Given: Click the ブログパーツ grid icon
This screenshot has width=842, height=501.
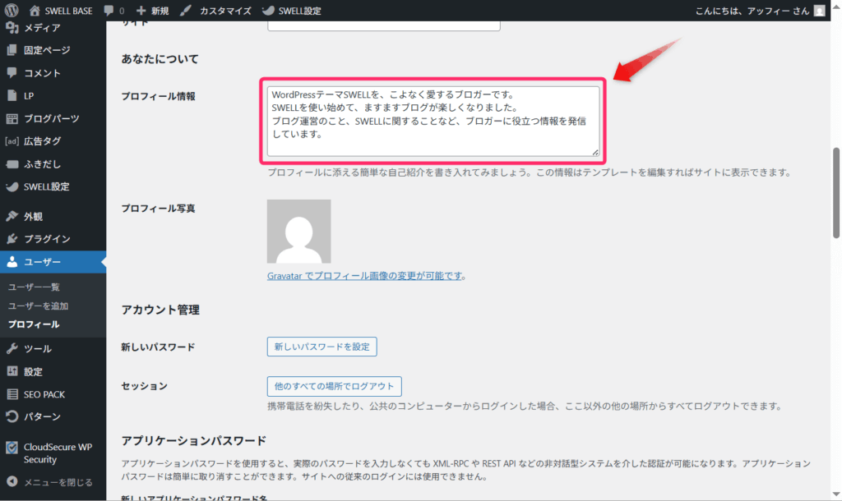Looking at the screenshot, I should 12,118.
